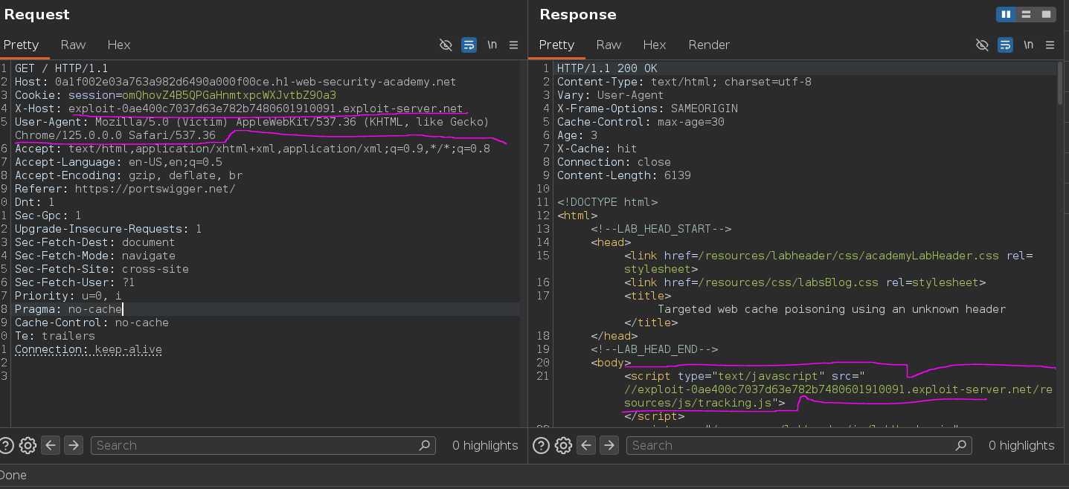
Task: Click HTTP/1.1 200 OK status line
Action: pyautogui.click(x=607, y=68)
